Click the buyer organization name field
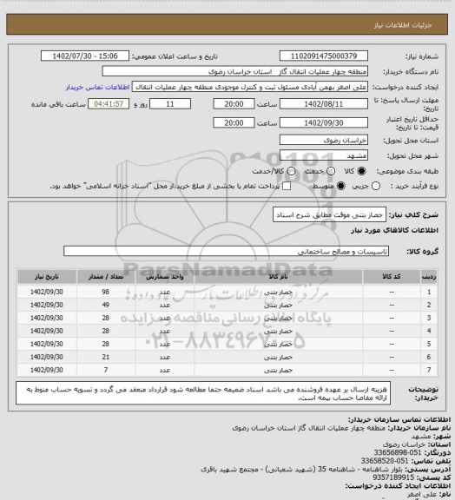 (234, 71)
